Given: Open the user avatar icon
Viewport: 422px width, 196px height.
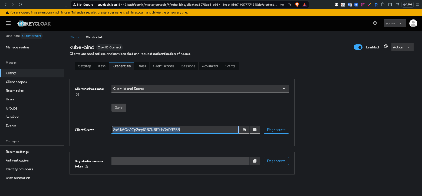Looking at the screenshot, I should coord(413,23).
